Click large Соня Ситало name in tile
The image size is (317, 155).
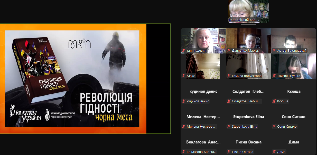coord(294,117)
